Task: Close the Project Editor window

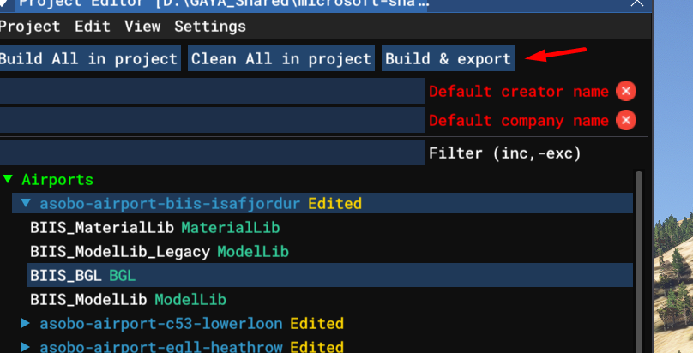Action: (x=636, y=4)
